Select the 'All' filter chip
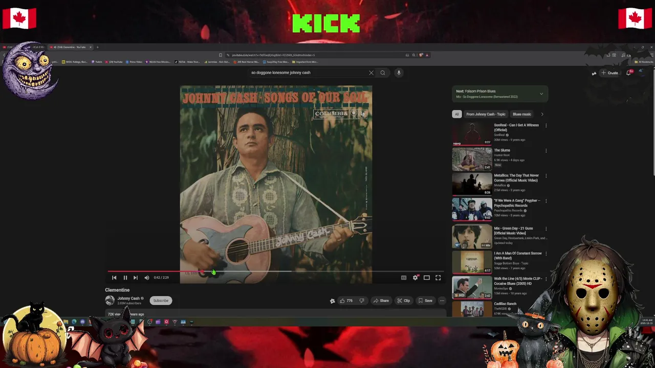 click(456, 114)
